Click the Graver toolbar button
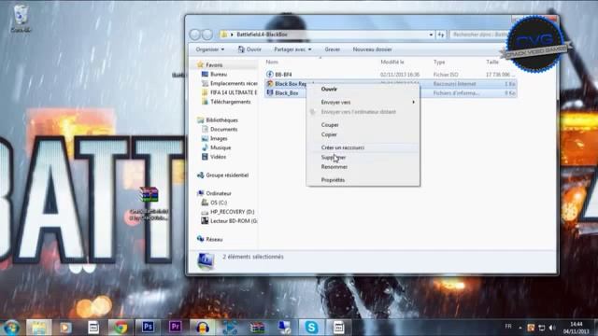The height and width of the screenshot is (336, 598). pos(333,49)
